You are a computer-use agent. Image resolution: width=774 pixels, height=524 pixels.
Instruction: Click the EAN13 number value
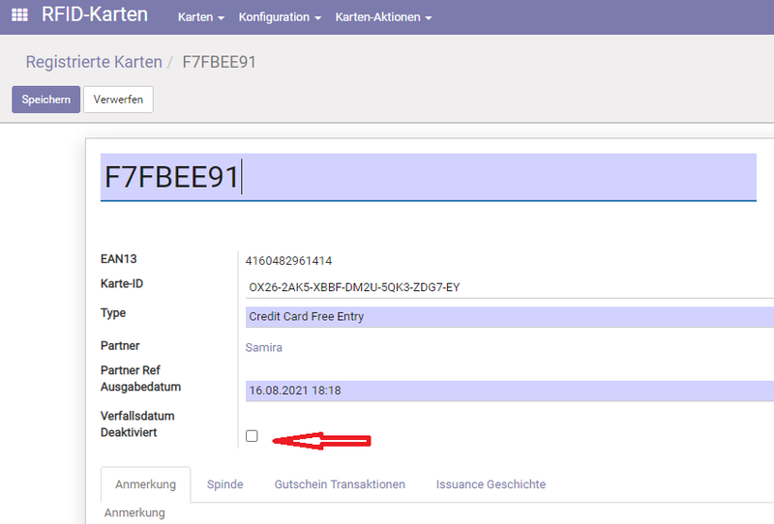tap(290, 260)
